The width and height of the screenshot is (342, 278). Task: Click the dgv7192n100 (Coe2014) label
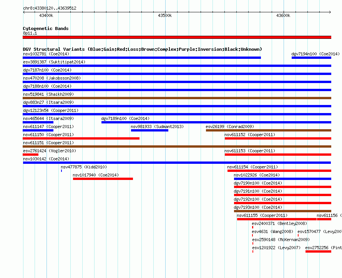(x=258, y=199)
